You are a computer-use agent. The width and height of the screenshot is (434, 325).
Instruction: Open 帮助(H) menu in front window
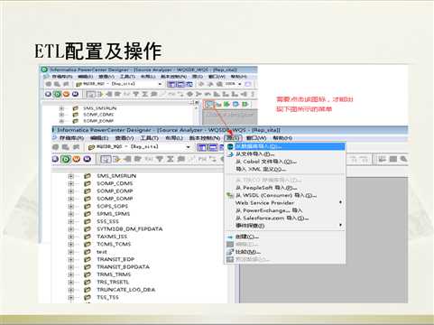pos(282,138)
